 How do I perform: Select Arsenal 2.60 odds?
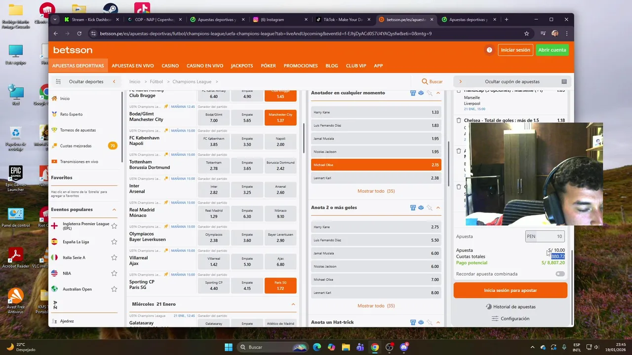[x=280, y=189]
